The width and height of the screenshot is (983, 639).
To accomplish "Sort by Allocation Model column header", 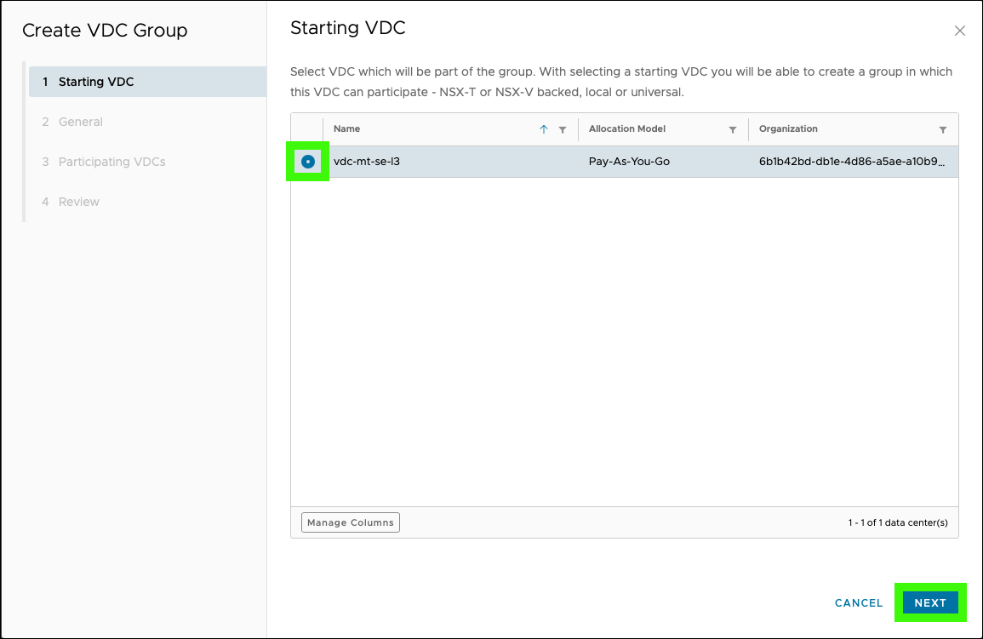I will (627, 129).
